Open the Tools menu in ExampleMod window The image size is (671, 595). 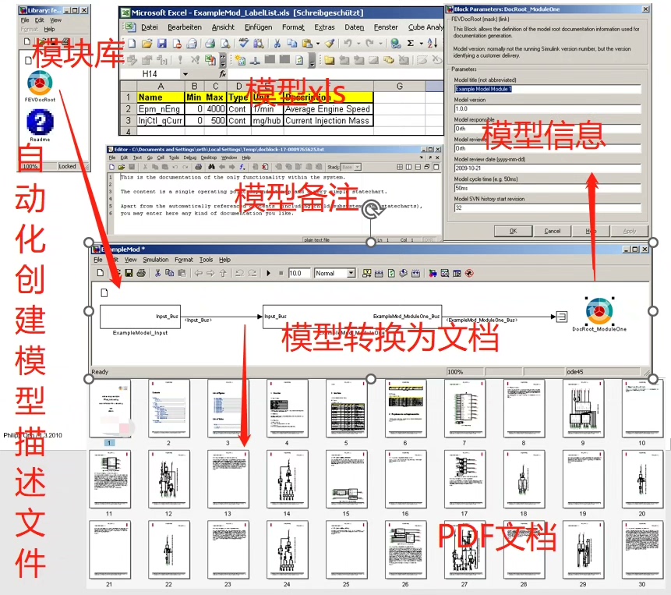click(x=206, y=260)
